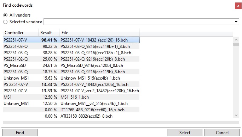Image resolution: width=242 pixels, height=137 pixels.
Task: Select file PS_MicroSD_9216(ecc120b)_8.bch
Action: click(x=92, y=66)
